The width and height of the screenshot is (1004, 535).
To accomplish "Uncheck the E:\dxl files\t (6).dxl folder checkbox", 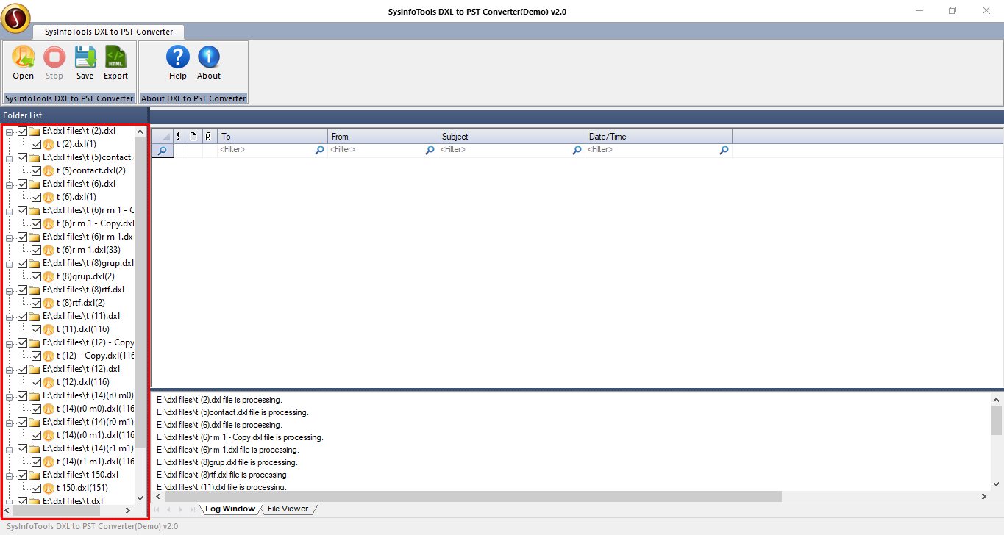I will (22, 184).
